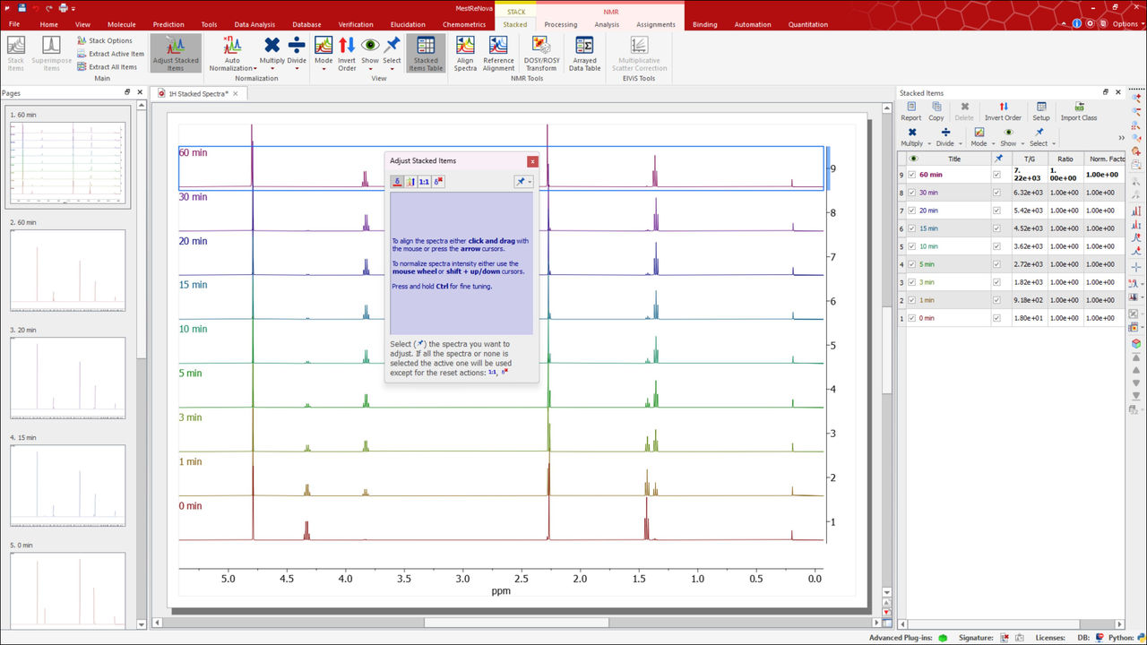
Task: Click the 15 min title in the table
Action: click(x=927, y=228)
